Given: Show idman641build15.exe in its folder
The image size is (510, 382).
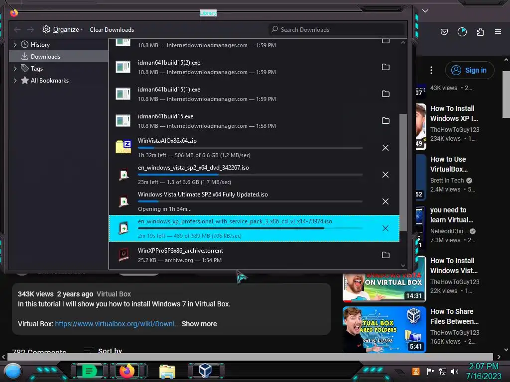Looking at the screenshot, I should pos(385,121).
